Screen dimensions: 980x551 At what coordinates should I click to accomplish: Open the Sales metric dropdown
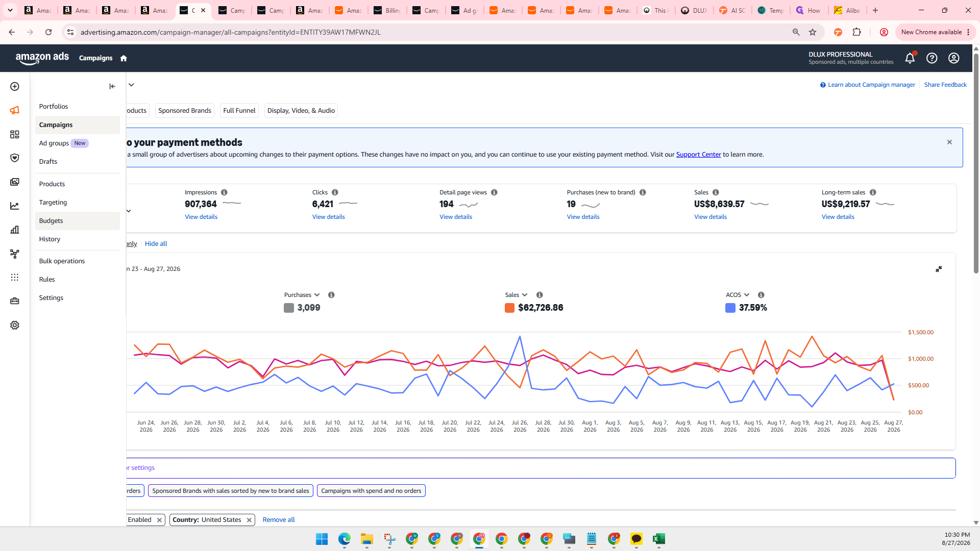(516, 295)
